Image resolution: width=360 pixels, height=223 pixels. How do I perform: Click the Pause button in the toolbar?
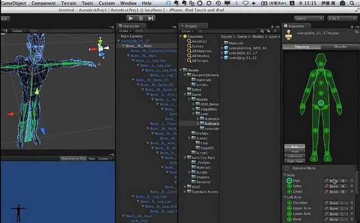click(x=141, y=18)
